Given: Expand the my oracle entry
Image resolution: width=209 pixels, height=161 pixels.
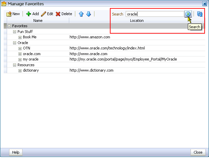Looking at the screenshot, I should (x=20, y=59).
